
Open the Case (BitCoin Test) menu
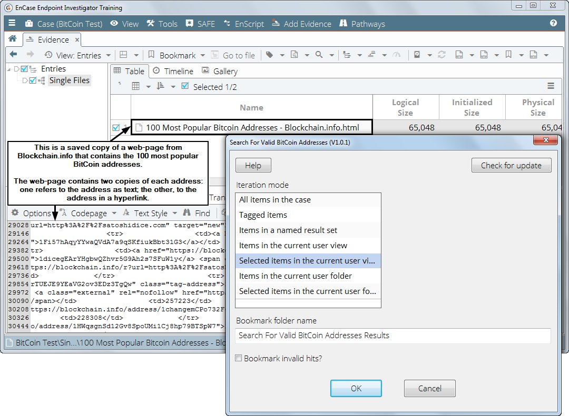pos(64,24)
